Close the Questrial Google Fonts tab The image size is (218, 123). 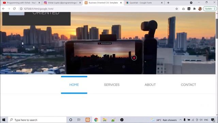click(162, 3)
